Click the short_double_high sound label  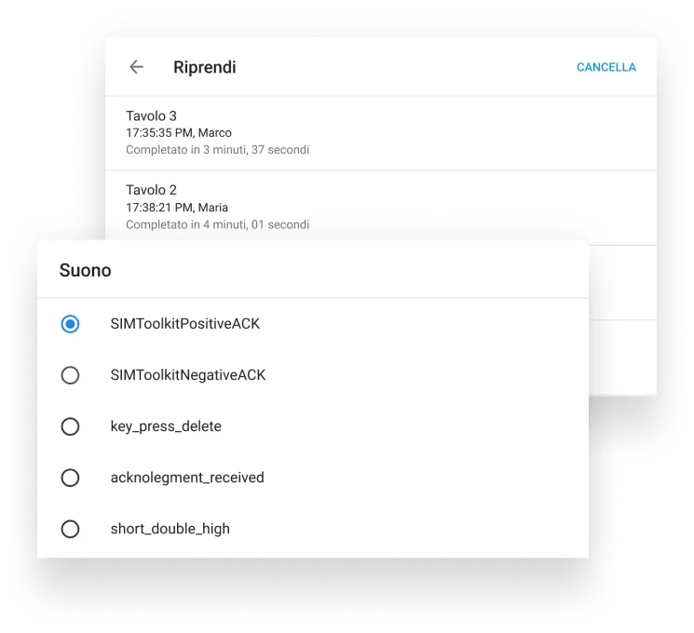(170, 529)
